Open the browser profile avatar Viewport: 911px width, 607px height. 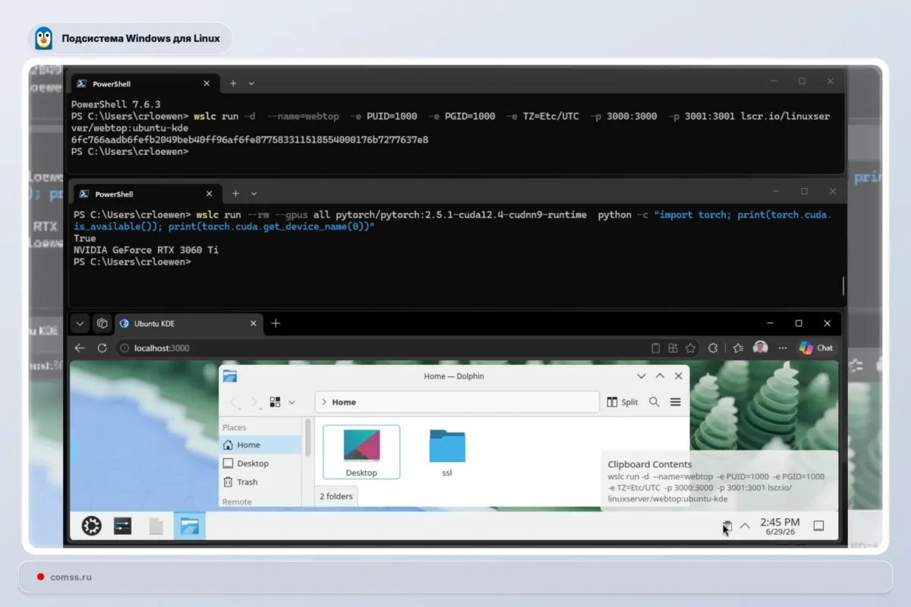[x=761, y=348]
